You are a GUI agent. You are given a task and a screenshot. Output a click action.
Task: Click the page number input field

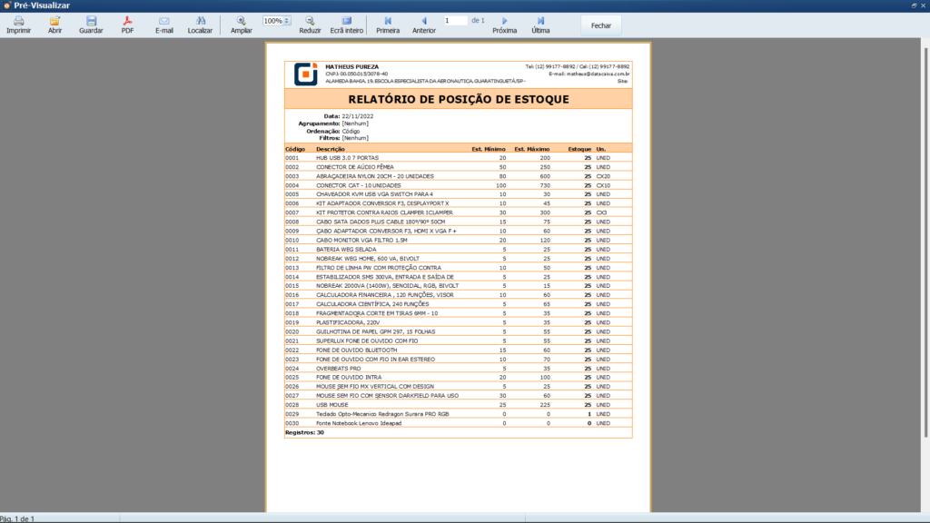click(x=454, y=20)
